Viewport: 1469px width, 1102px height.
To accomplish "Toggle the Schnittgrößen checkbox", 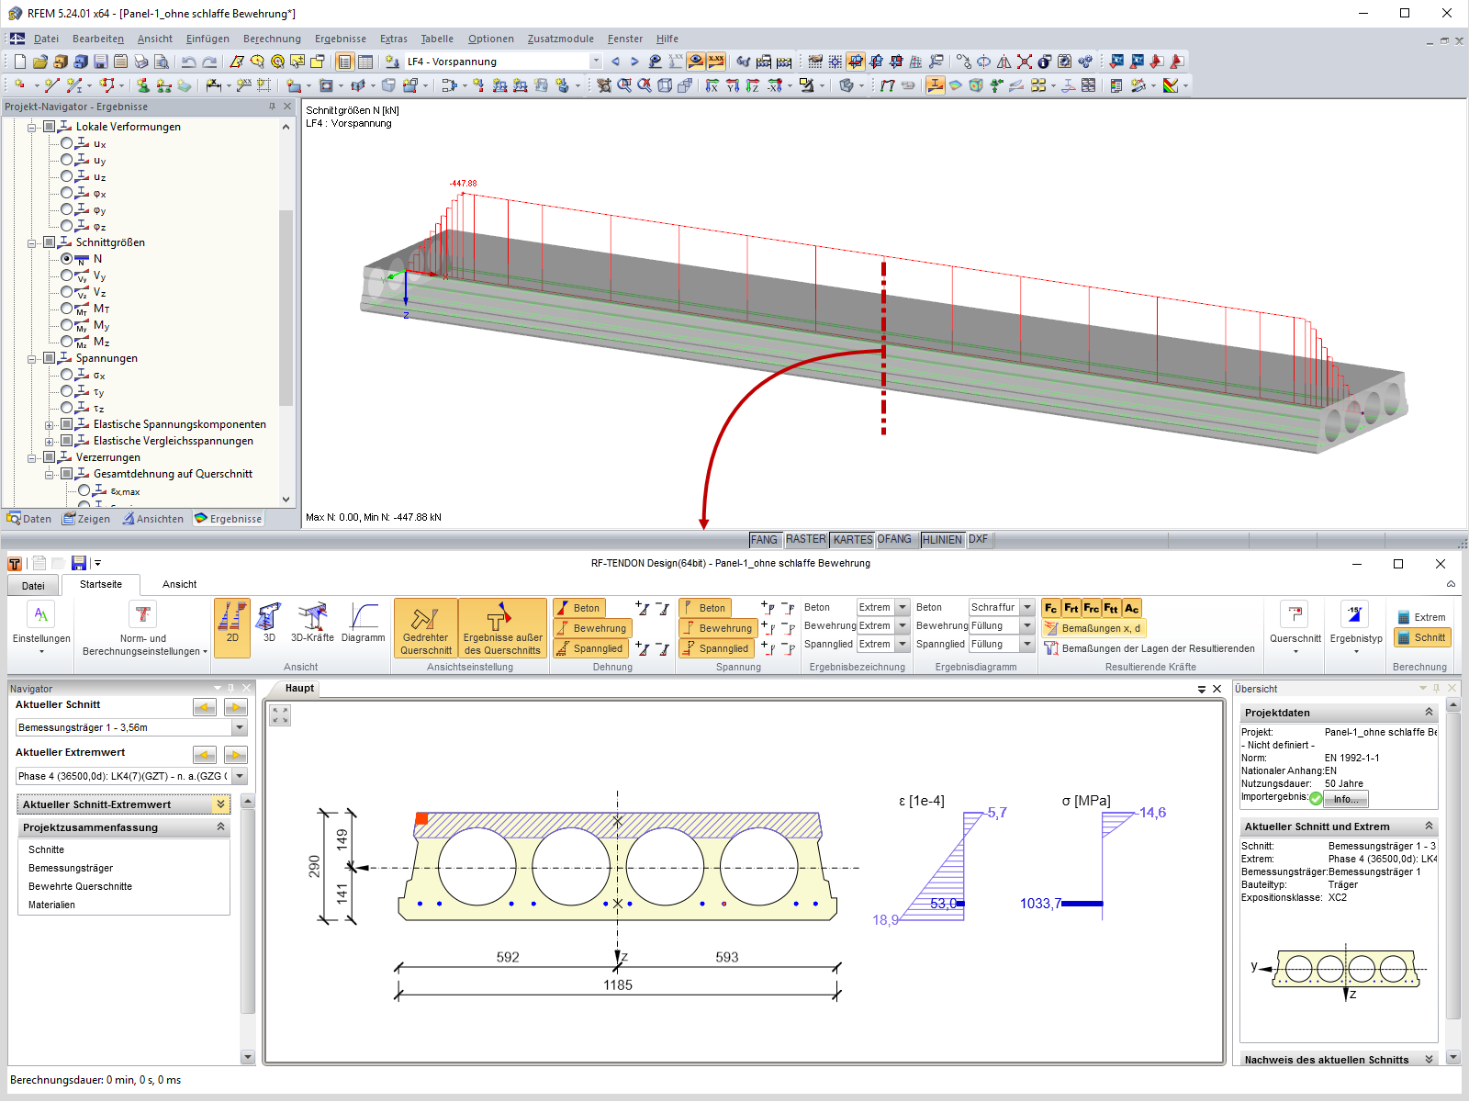I will [x=50, y=242].
